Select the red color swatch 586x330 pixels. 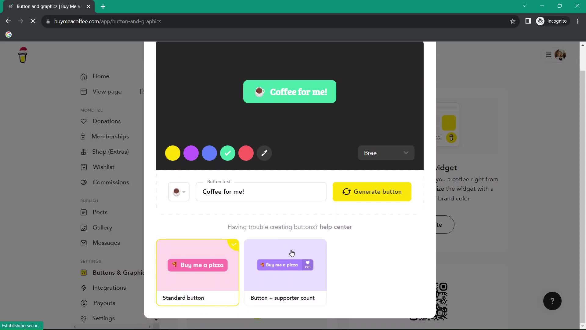click(246, 153)
